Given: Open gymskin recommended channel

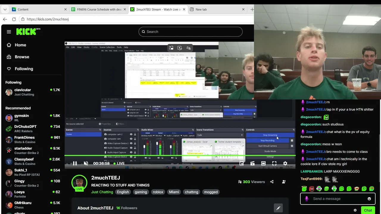Looking at the screenshot, I should (33, 118).
